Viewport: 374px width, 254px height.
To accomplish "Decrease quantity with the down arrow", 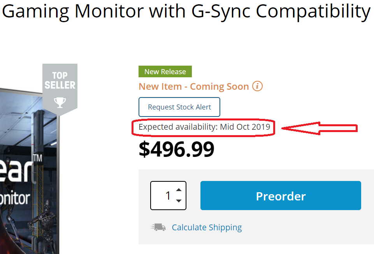I will coord(179,201).
